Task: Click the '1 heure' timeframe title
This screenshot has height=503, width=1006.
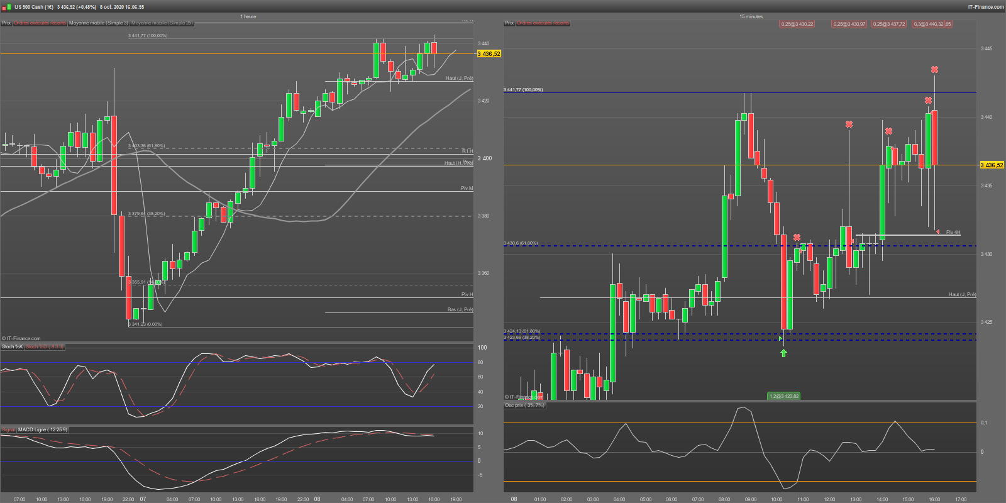Action: [248, 16]
